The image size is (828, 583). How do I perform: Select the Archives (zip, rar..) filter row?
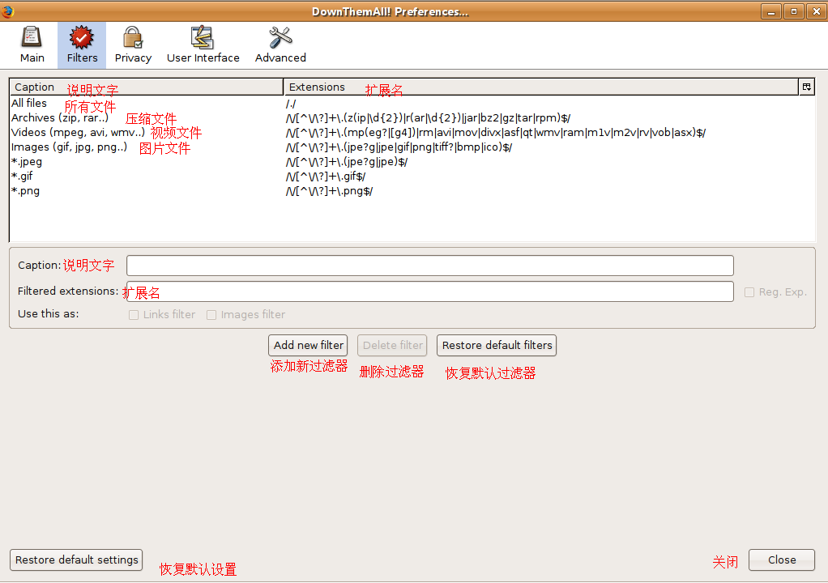(x=412, y=118)
